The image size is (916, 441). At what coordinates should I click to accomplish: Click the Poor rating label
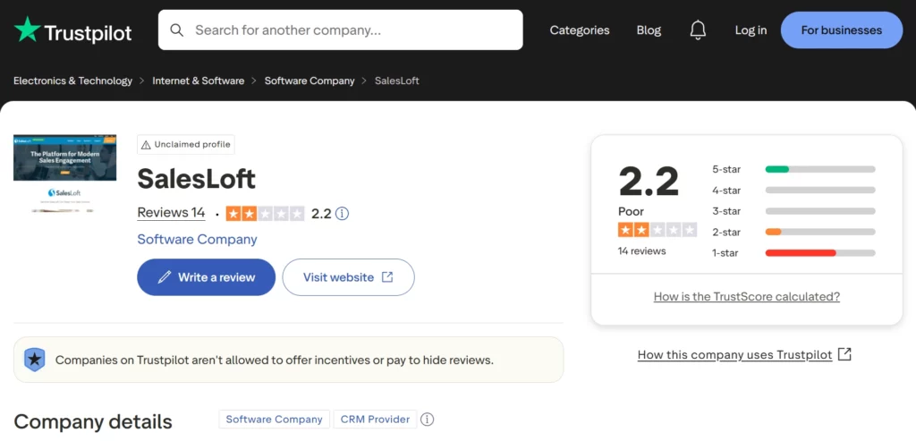pos(631,211)
